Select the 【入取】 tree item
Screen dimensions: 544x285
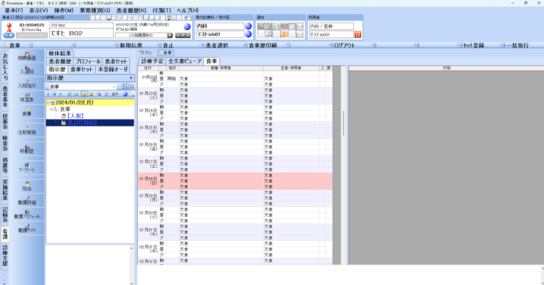pyautogui.click(x=75, y=116)
